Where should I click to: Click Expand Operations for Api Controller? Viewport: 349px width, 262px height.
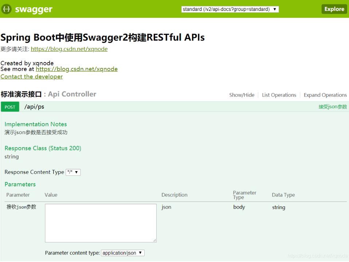[325, 95]
